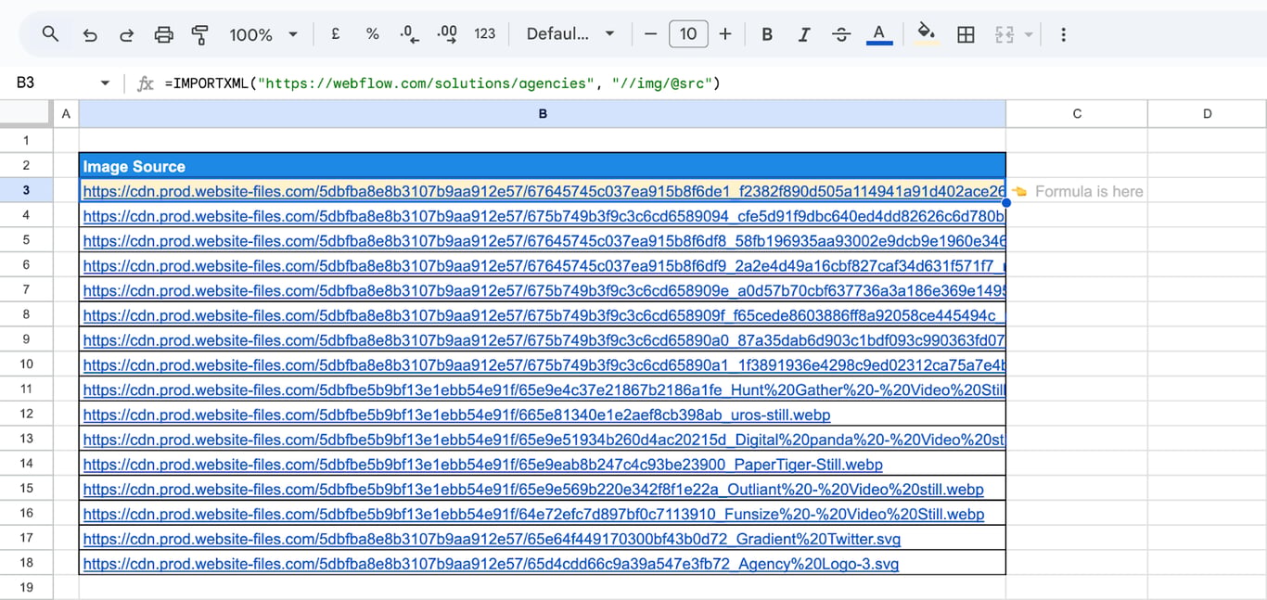The image size is (1267, 600).
Task: Open the Gradient%20Twitter.svg link
Action: click(492, 539)
